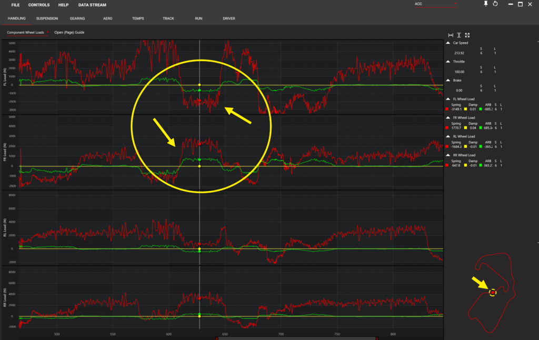The width and height of the screenshot is (539, 340).
Task: Collapse the Car Speed channel section
Action: (448, 43)
